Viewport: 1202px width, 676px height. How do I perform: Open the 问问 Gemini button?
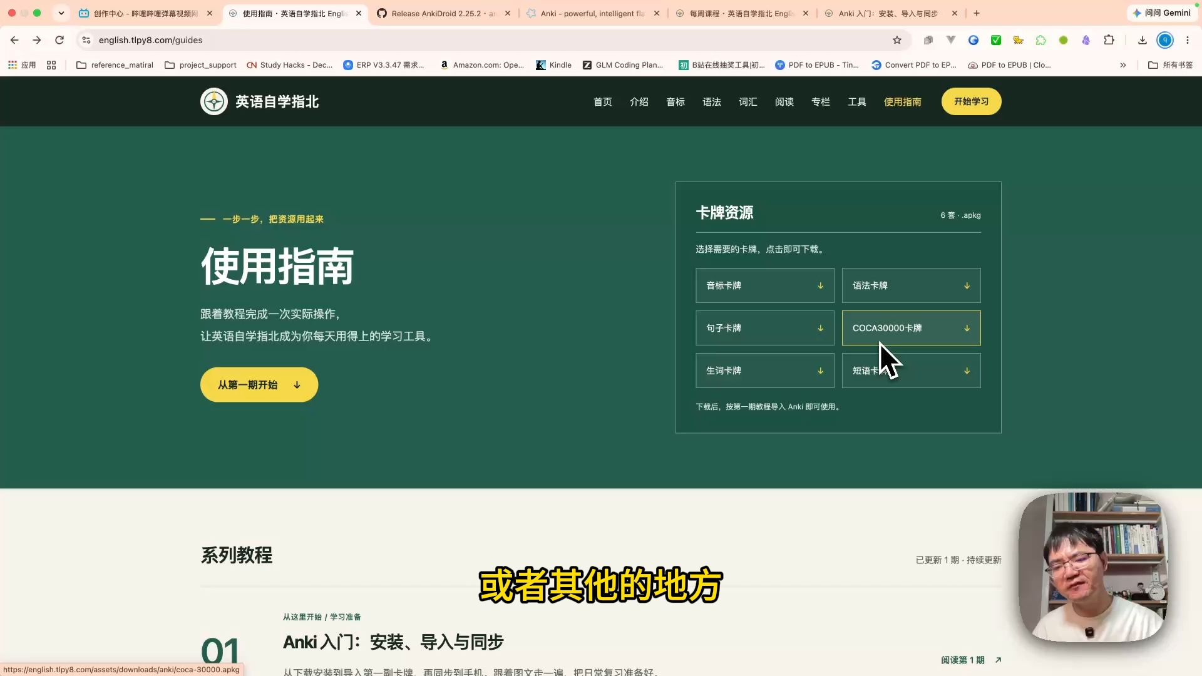pos(1162,13)
